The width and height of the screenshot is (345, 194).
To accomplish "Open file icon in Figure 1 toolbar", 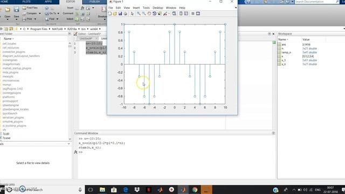I will click(x=115, y=13).
